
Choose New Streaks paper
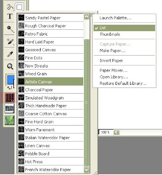pos(50,66)
